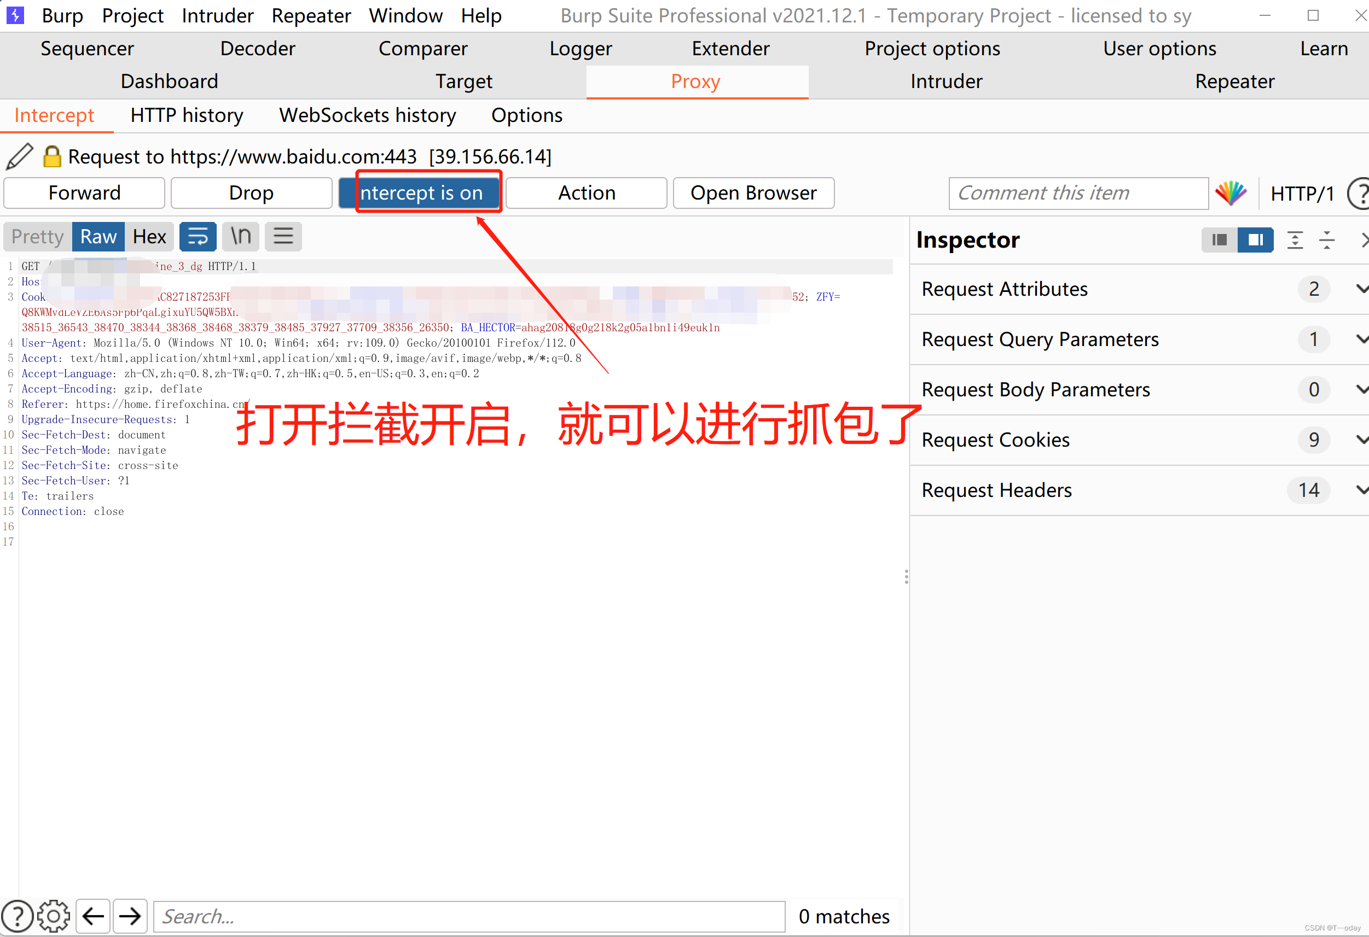Open the editor hamburger menu icon
Screen dimensions: 1369x937
coord(283,237)
